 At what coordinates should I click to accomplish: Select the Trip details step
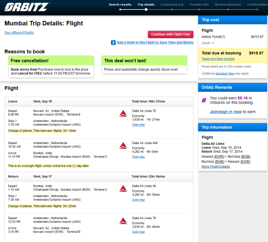[x=146, y=4]
